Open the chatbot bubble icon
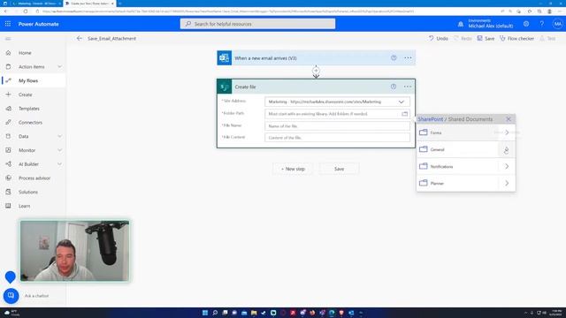This screenshot has width=566, height=318. 11,296
